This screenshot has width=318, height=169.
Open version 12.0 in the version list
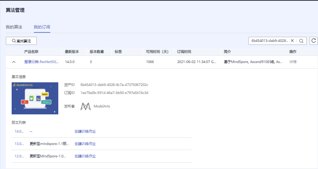[x=19, y=156]
